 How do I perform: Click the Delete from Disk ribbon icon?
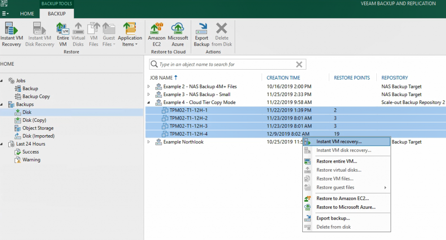click(x=222, y=34)
